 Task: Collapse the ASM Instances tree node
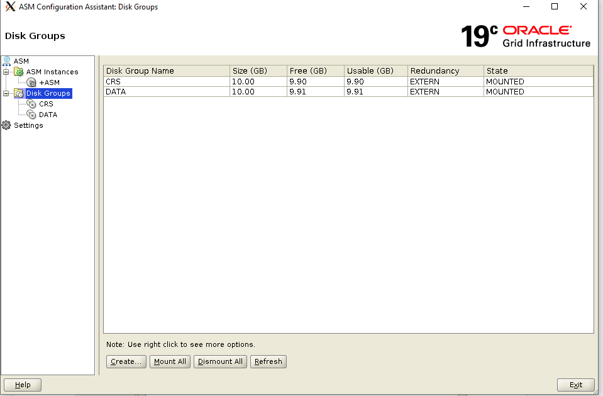coord(6,72)
